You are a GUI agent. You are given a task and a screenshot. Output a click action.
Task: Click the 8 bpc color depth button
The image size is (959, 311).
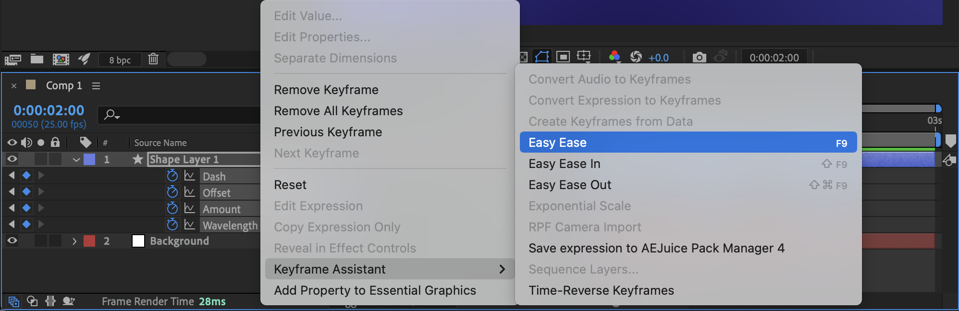120,60
